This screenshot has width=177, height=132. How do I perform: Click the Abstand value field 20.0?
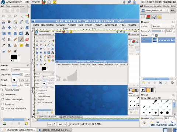(x=169, y=118)
